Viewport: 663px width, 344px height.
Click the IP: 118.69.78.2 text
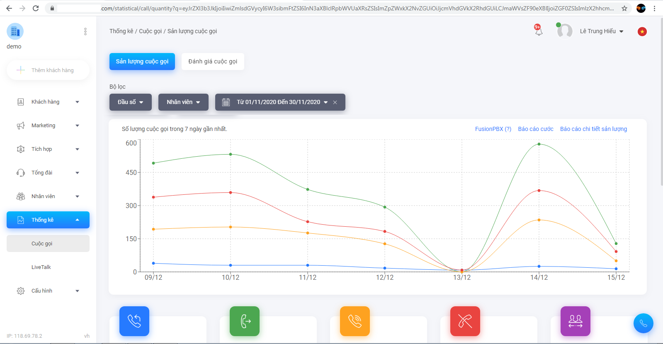click(x=24, y=336)
